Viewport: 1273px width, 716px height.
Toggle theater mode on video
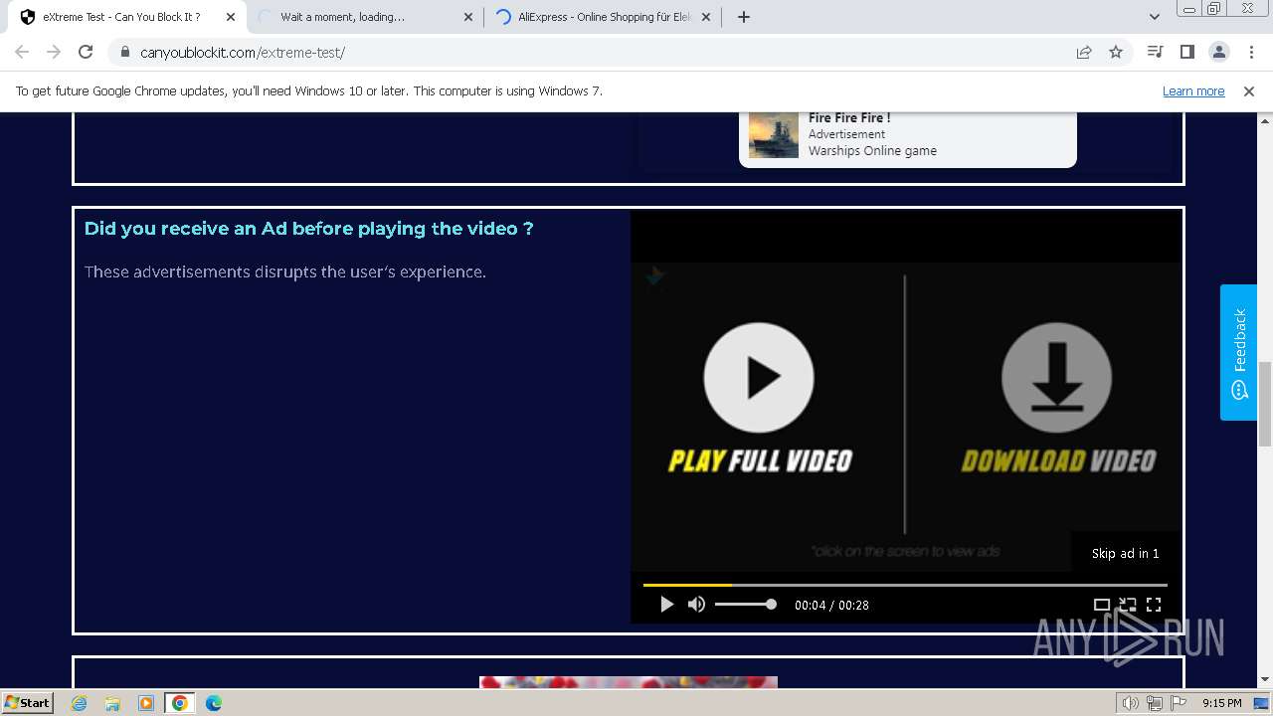1101,605
